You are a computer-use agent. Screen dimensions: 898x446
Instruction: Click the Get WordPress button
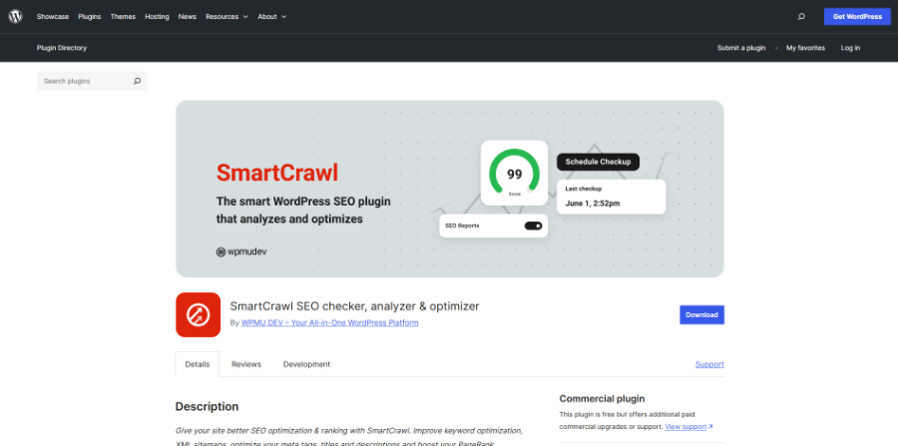[857, 17]
